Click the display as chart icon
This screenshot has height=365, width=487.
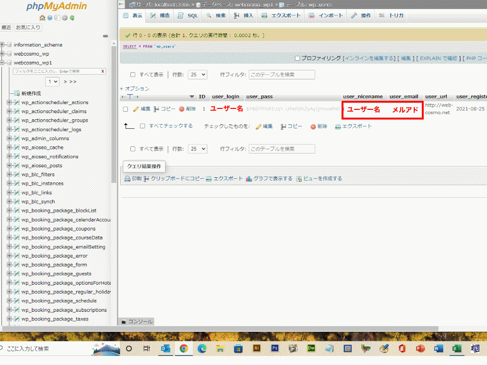pos(248,179)
